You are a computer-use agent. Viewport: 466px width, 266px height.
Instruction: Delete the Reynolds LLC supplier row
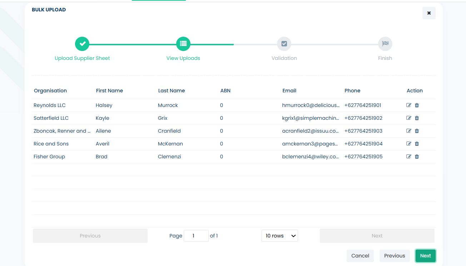click(417, 105)
